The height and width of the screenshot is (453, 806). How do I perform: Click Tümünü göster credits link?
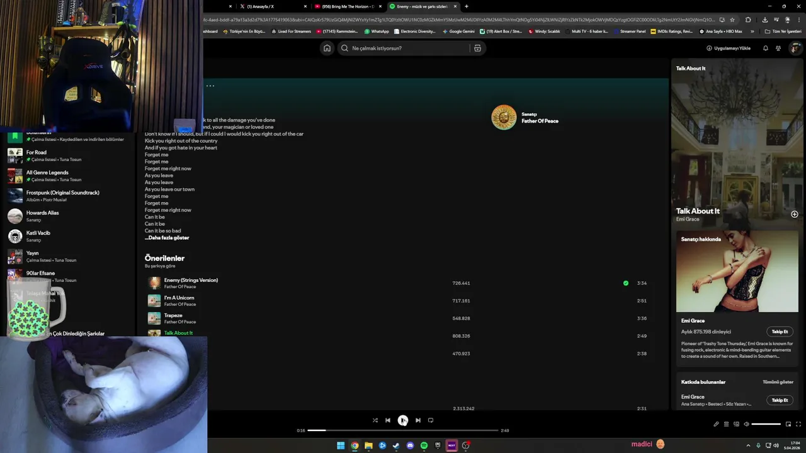click(778, 382)
